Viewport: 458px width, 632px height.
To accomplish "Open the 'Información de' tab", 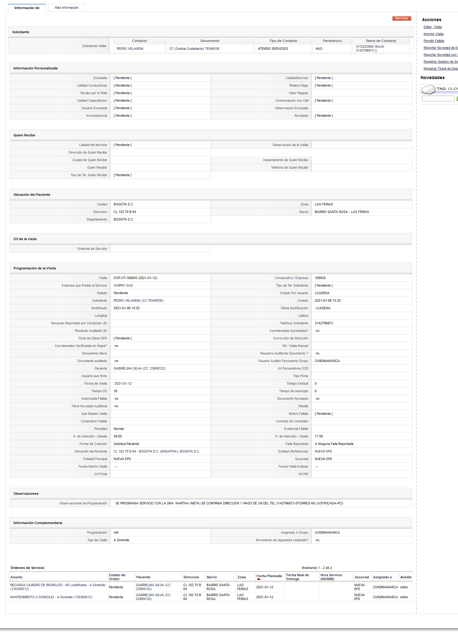I will [27, 8].
